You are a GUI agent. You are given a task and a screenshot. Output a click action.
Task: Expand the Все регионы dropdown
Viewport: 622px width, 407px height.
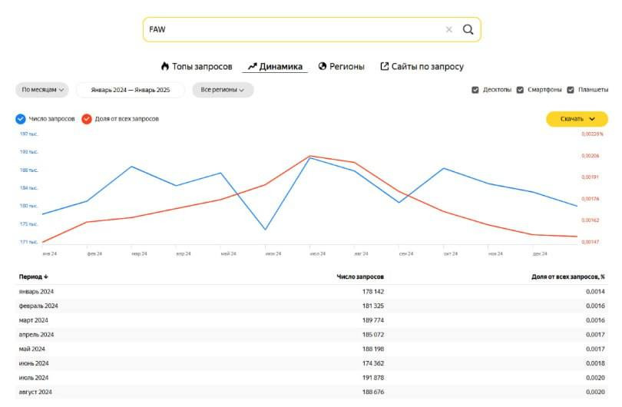[223, 90]
